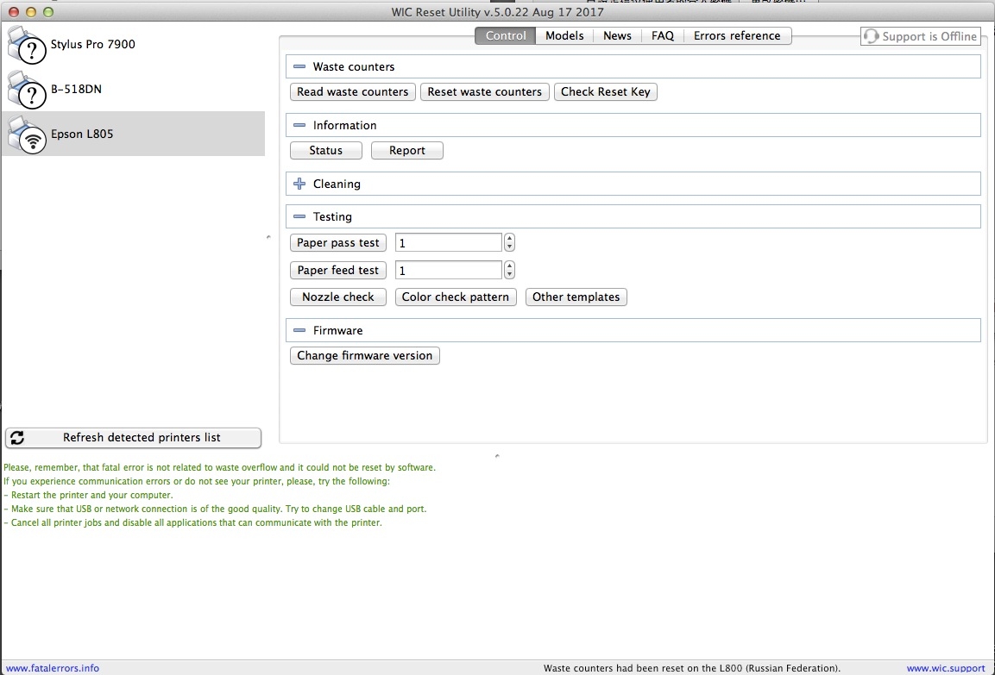This screenshot has width=995, height=675.
Task: Click Reset waste counters button
Action: pos(485,92)
